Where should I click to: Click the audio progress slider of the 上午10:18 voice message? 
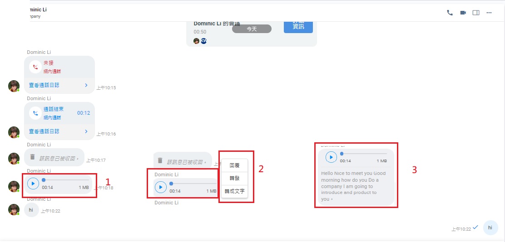coord(65,180)
